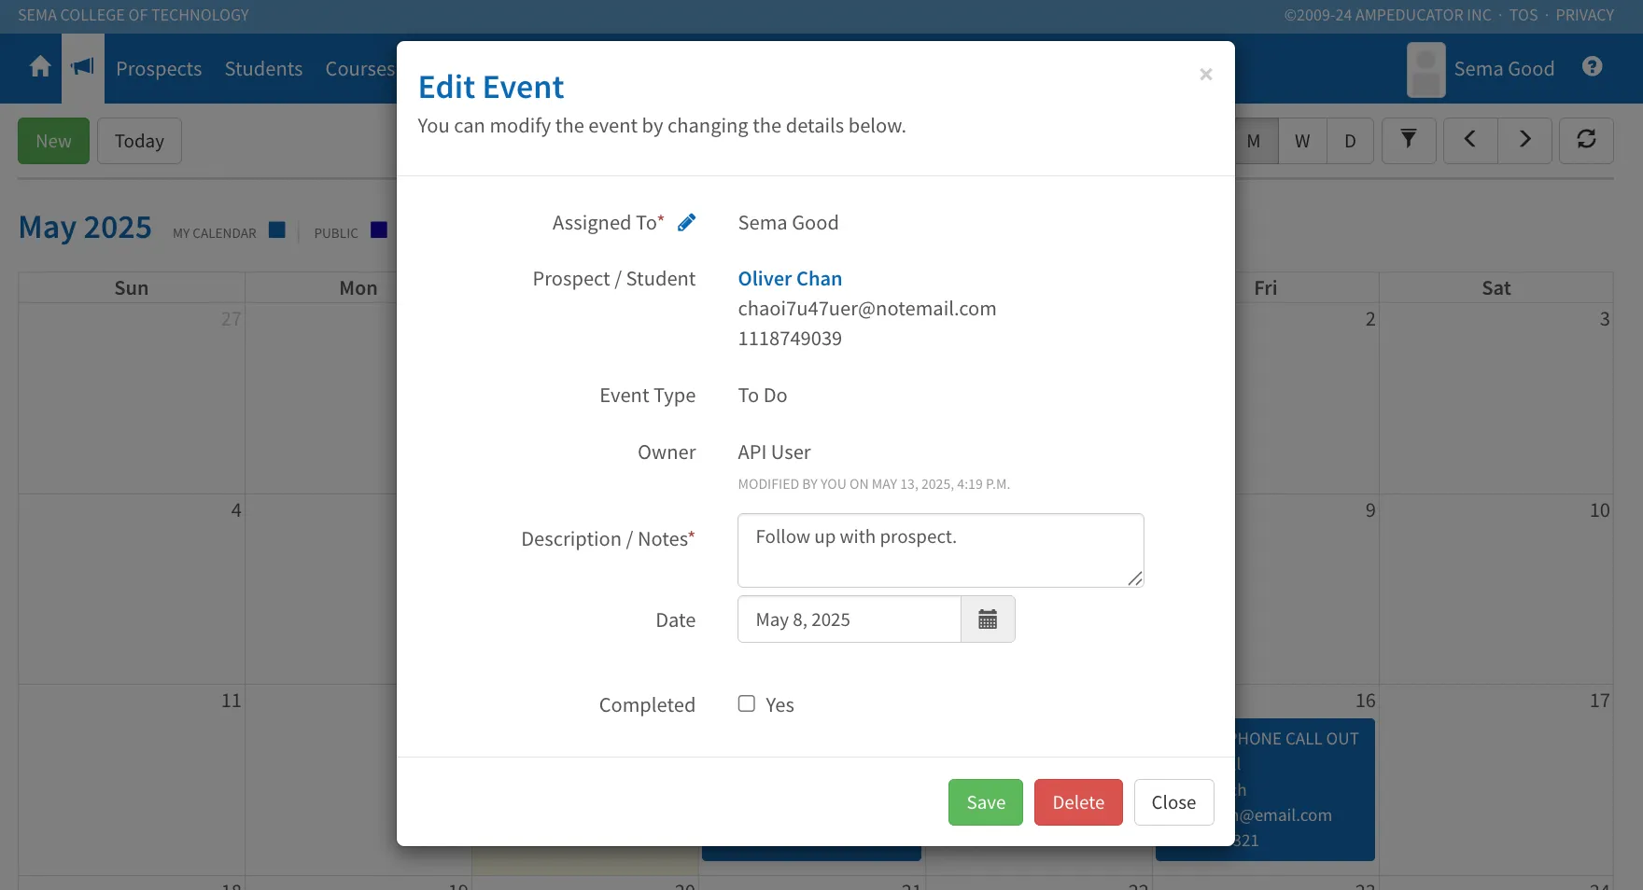
Task: Click the May 2025 calendar heading
Action: 85,228
